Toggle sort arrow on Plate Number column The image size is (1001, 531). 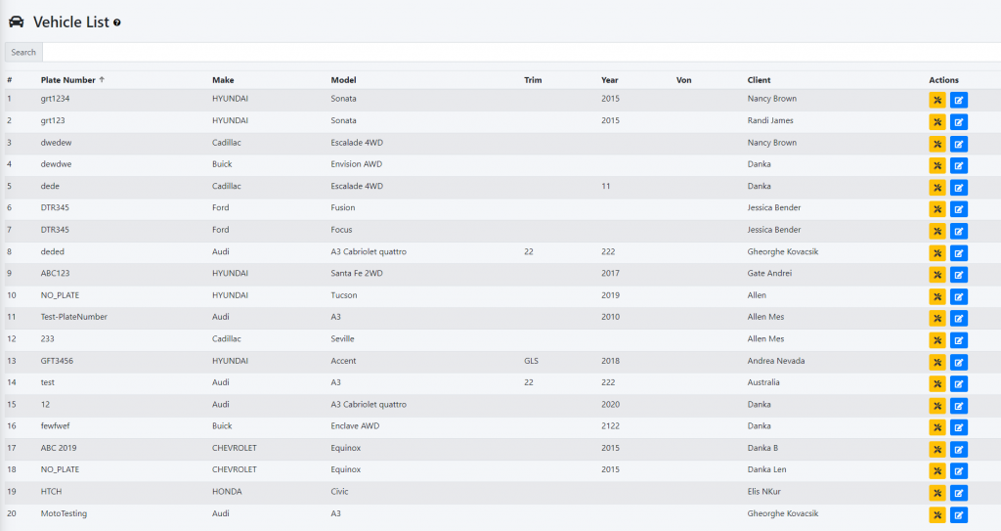pyautogui.click(x=102, y=80)
